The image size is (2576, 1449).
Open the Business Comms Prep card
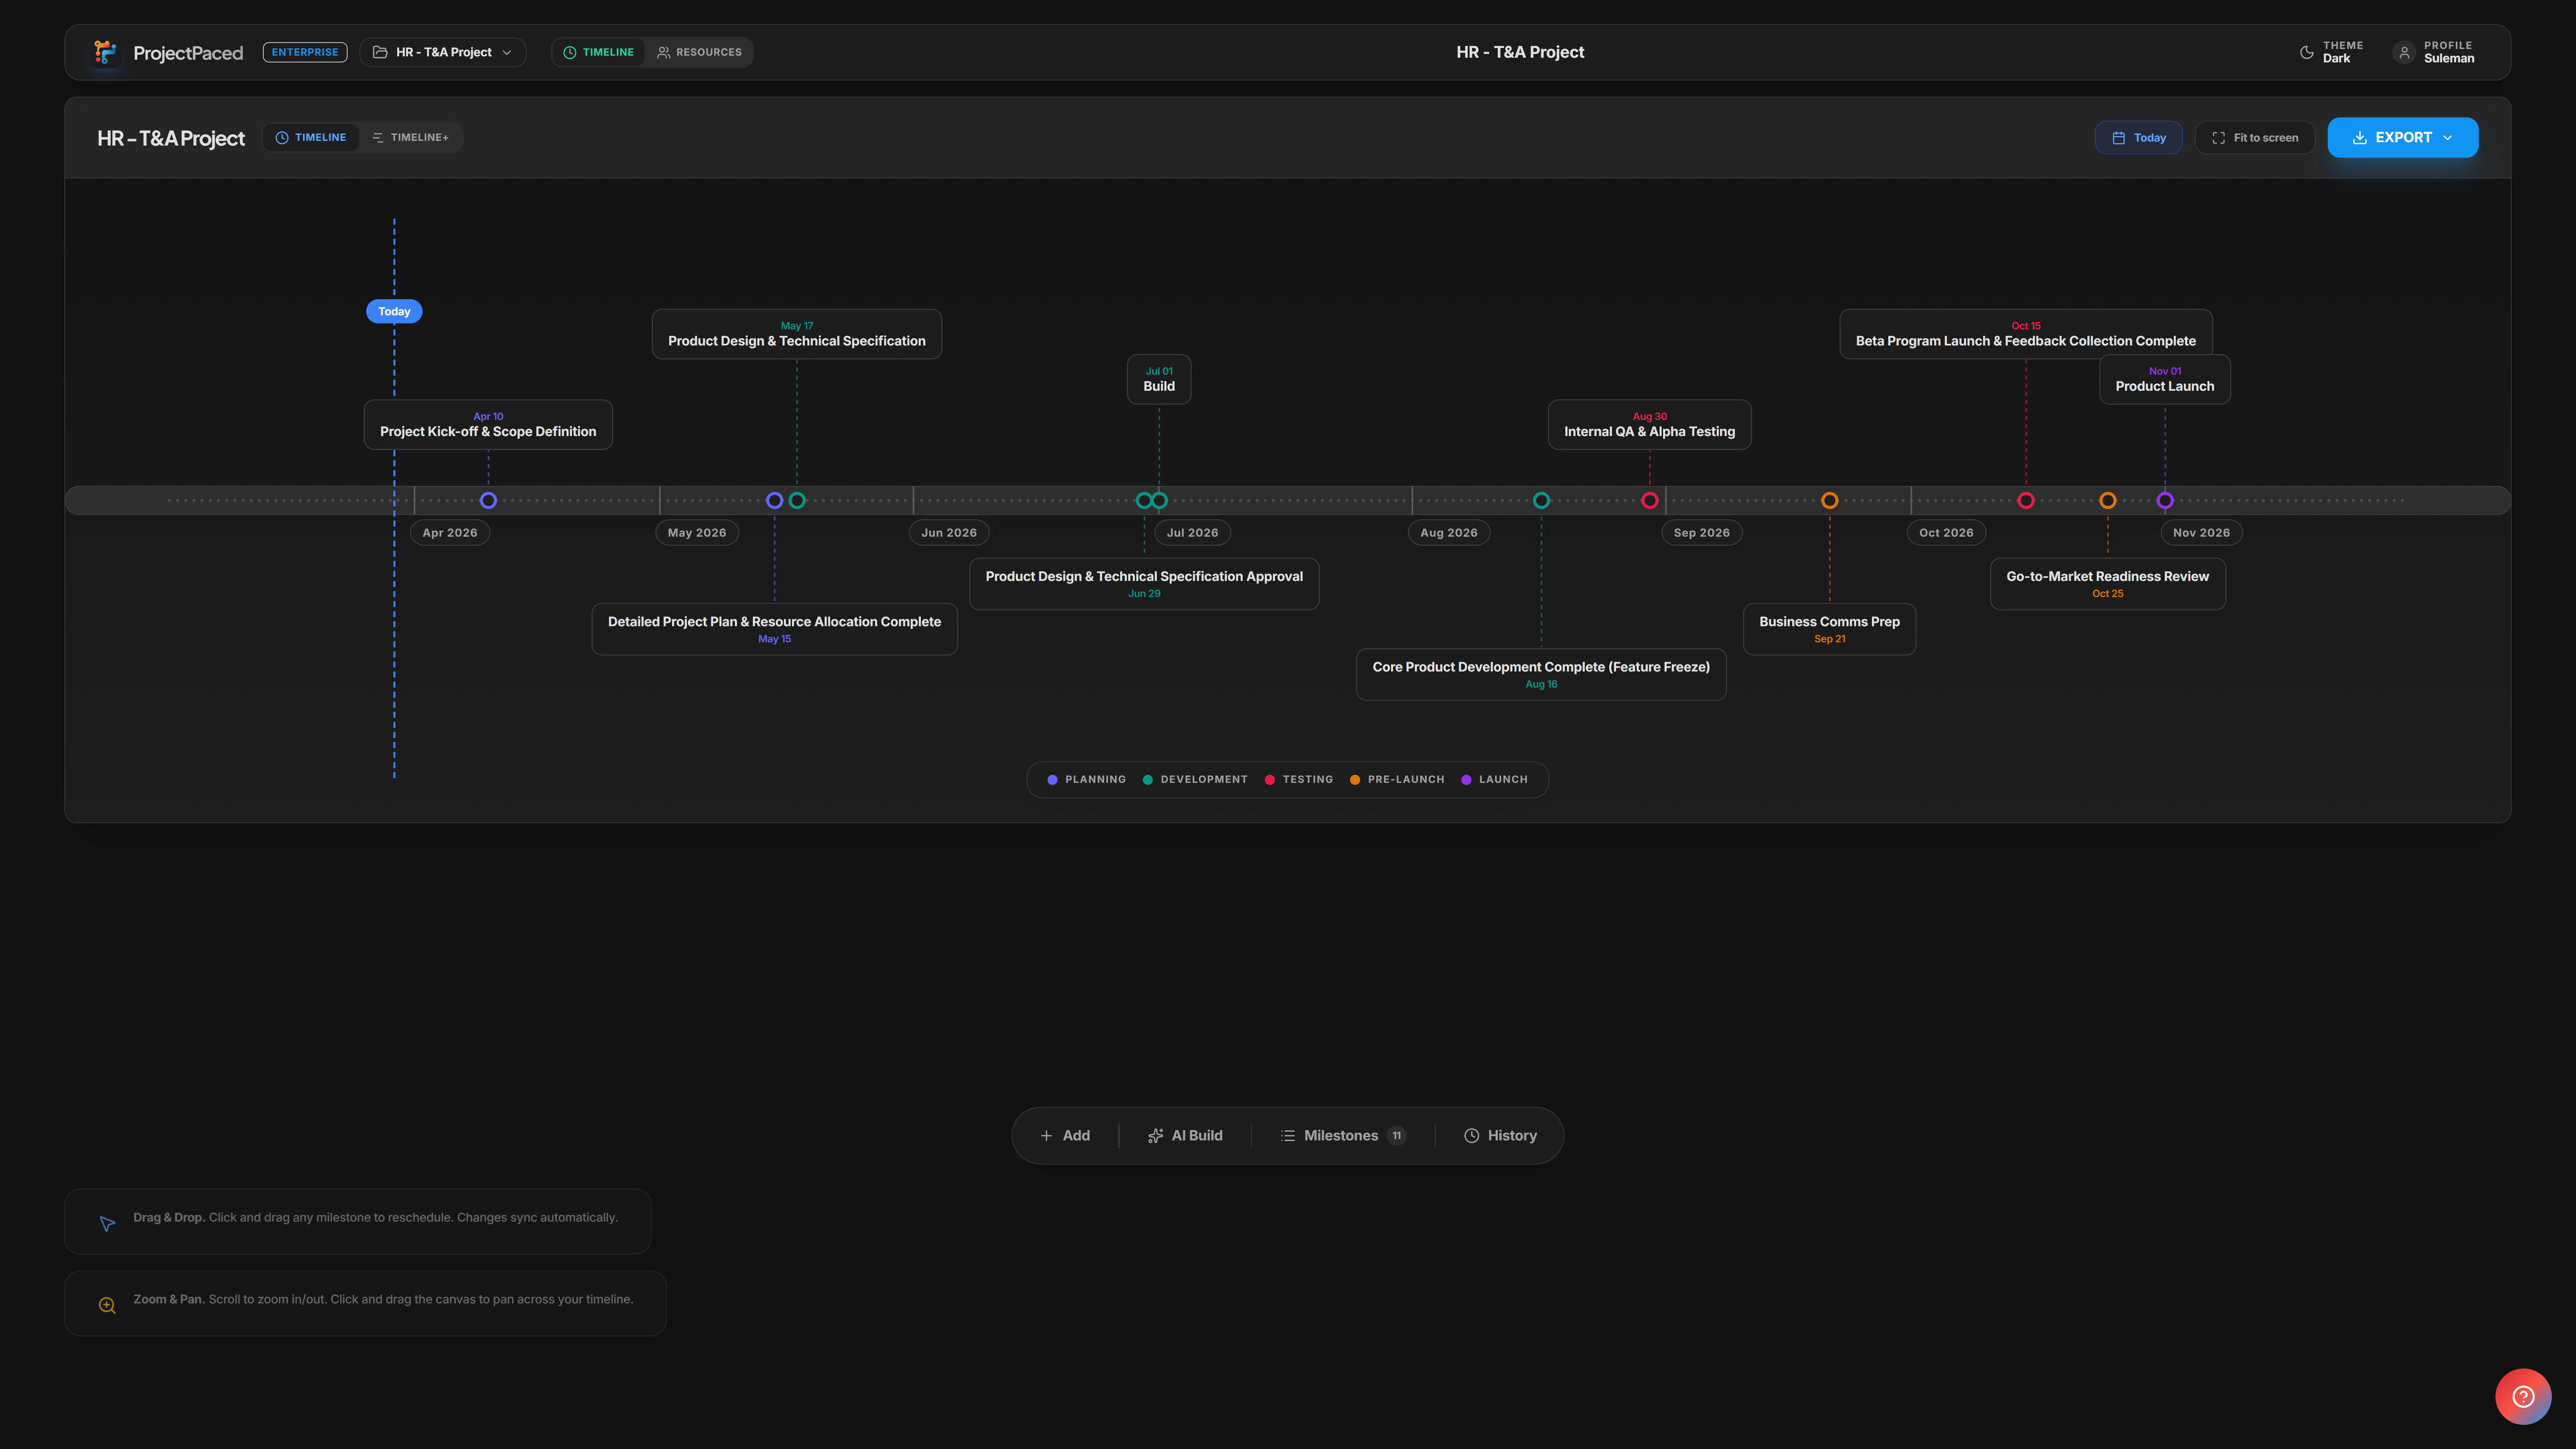[x=1830, y=629]
